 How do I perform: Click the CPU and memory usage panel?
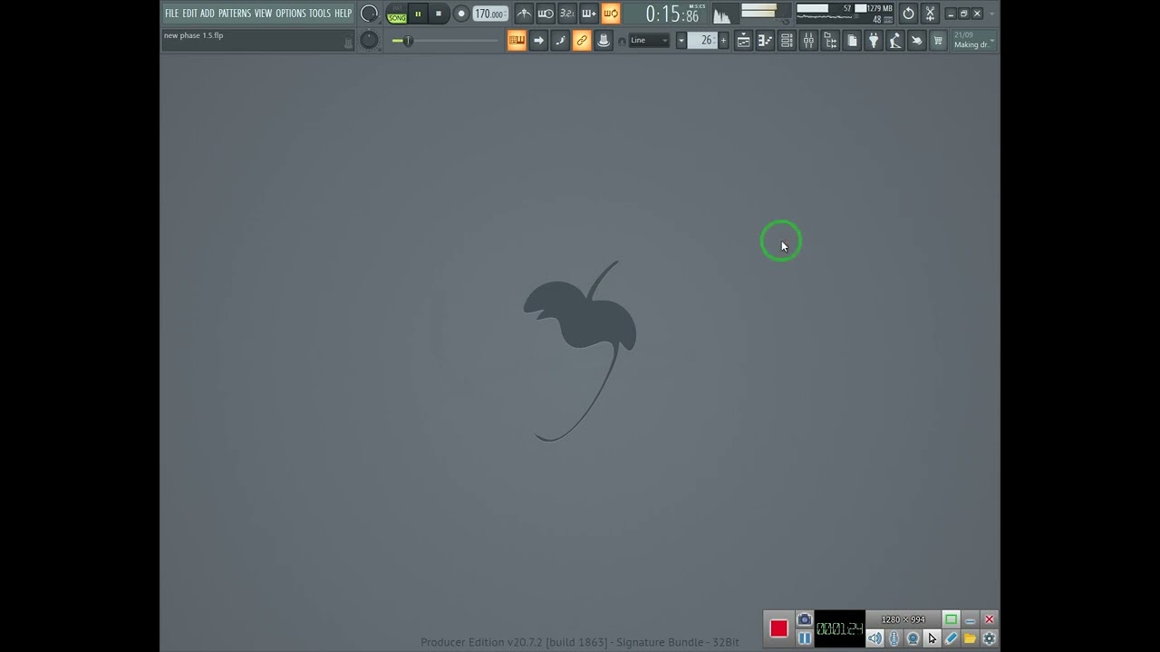(x=845, y=14)
